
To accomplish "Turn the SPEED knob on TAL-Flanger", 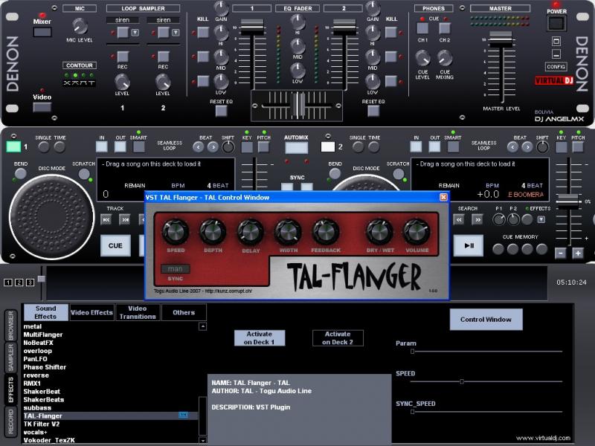I will coord(176,233).
